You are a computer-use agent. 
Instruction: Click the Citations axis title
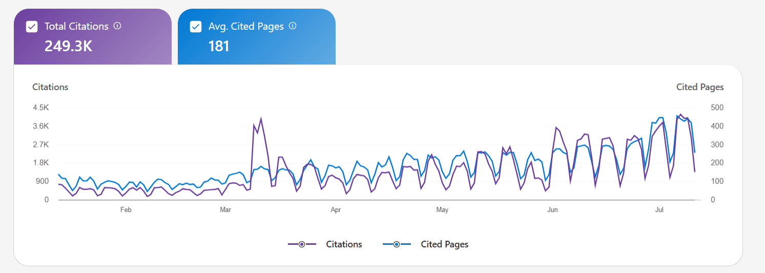(x=50, y=87)
